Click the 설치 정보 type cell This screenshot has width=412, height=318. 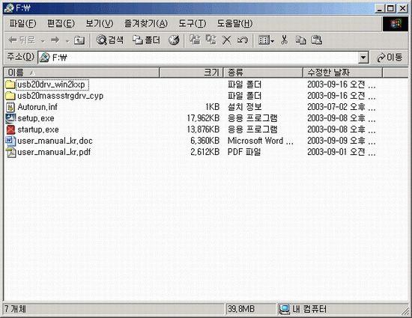click(x=244, y=107)
